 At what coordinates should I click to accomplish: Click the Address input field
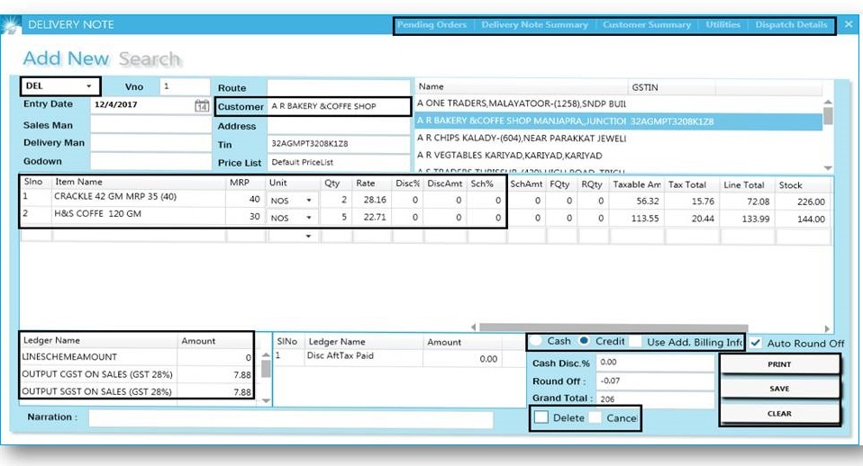click(339, 126)
